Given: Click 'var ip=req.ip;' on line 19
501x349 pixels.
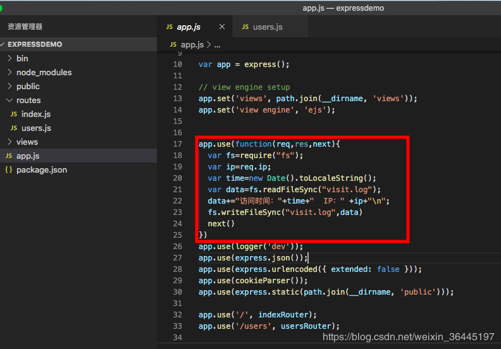Looking at the screenshot, I should click(x=239, y=167).
